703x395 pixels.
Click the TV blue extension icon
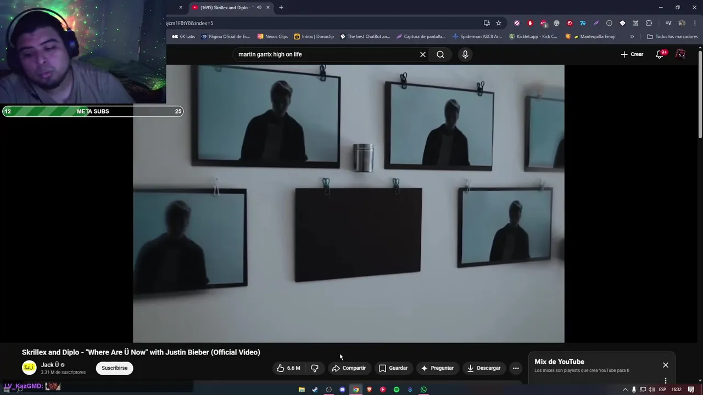(583, 23)
